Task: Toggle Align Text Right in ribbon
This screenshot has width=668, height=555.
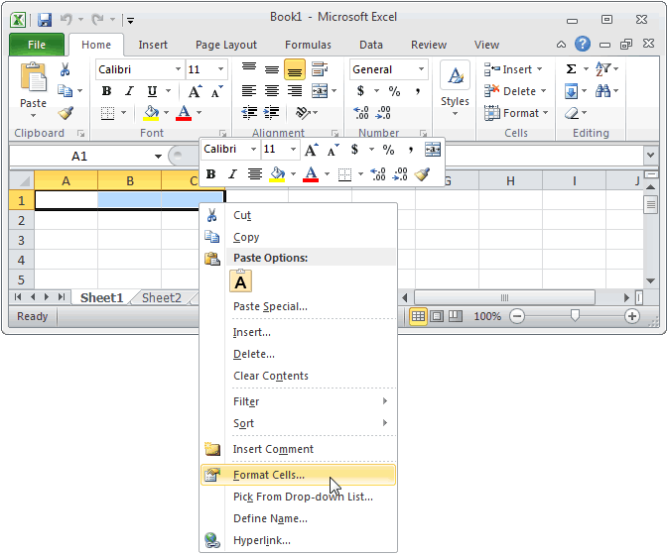Action: 295,91
